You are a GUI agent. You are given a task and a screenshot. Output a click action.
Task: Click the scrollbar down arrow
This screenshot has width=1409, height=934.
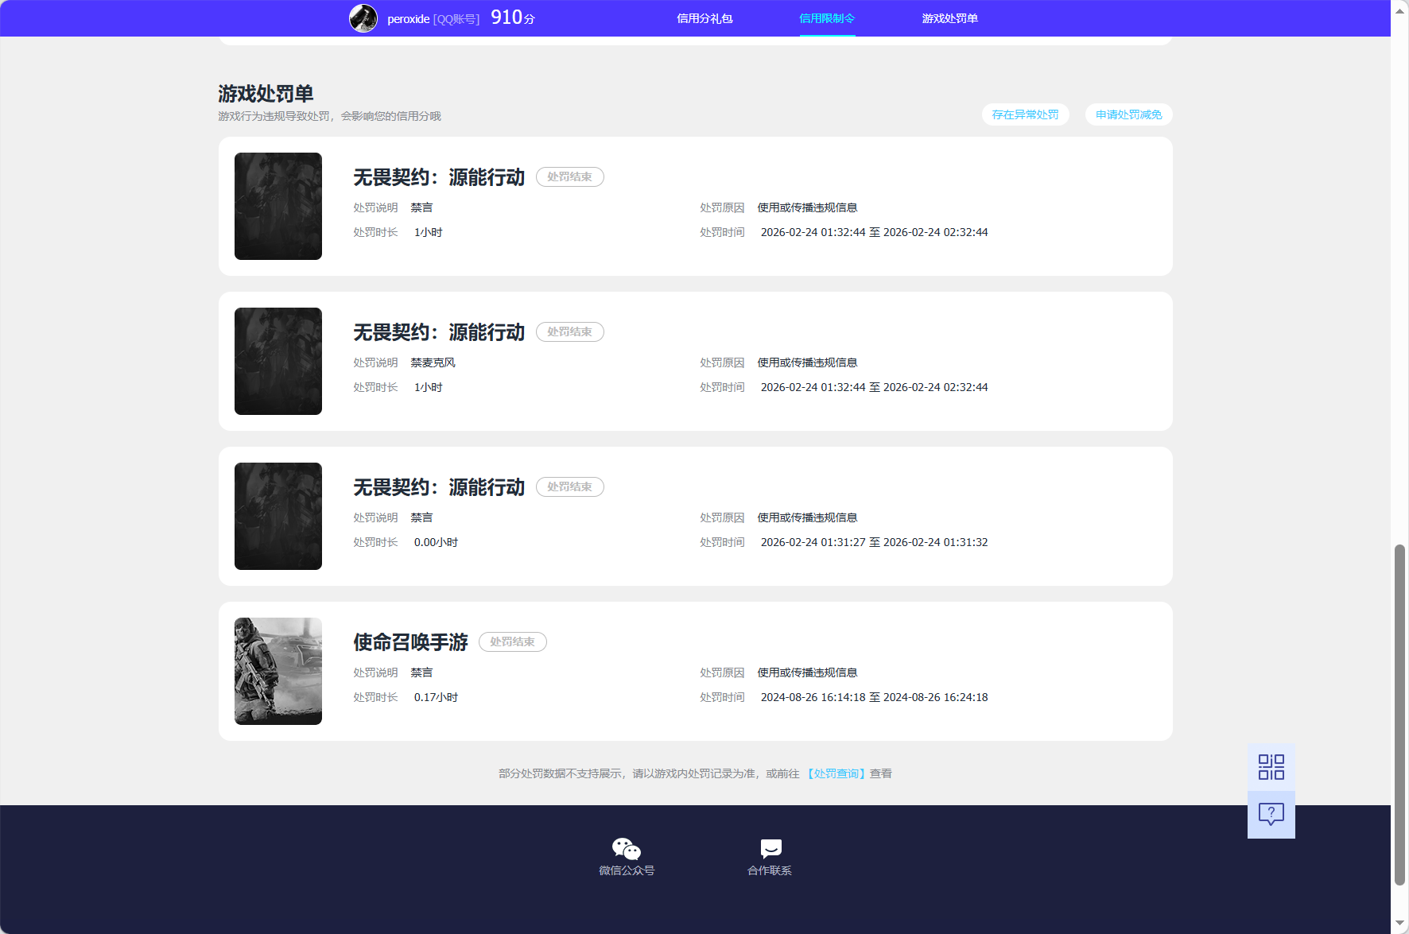point(1399,924)
